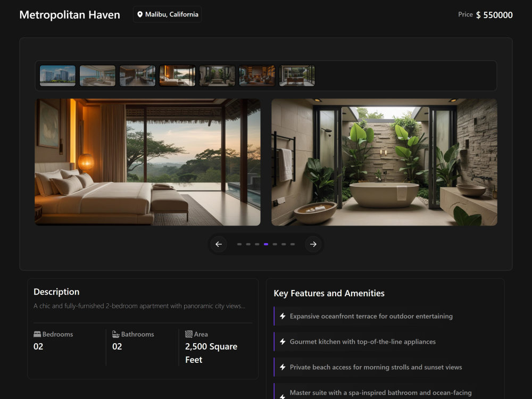This screenshot has height=399, width=532.
Task: Select the ocean-view living room thumbnail
Action: tap(97, 76)
